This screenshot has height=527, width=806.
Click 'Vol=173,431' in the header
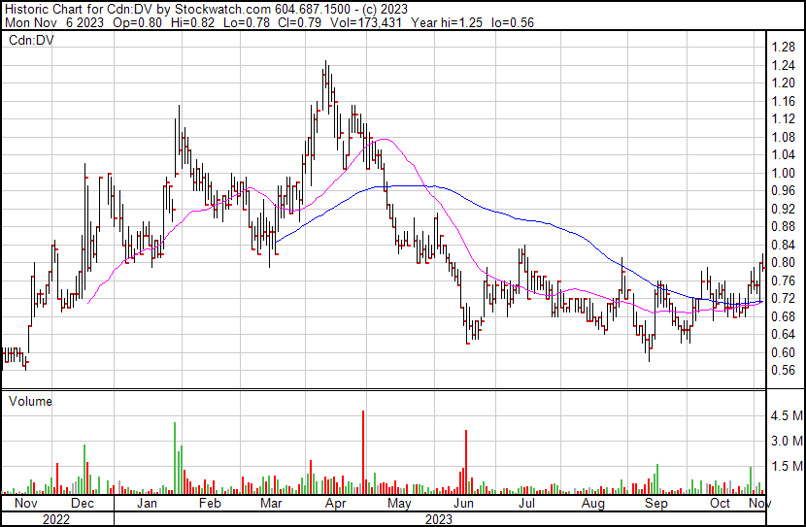[x=366, y=22]
